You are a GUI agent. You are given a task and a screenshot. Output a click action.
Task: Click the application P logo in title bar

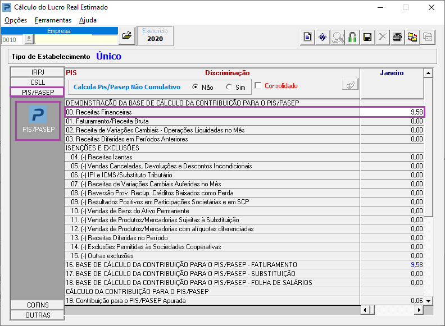click(7, 7)
